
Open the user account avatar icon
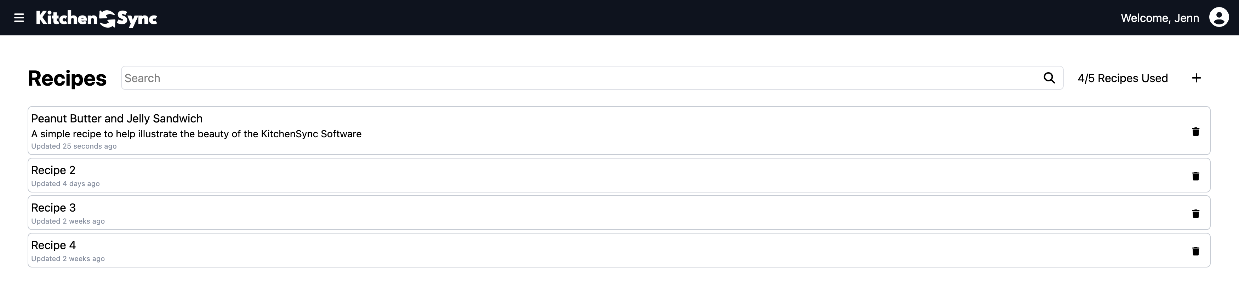tap(1219, 18)
